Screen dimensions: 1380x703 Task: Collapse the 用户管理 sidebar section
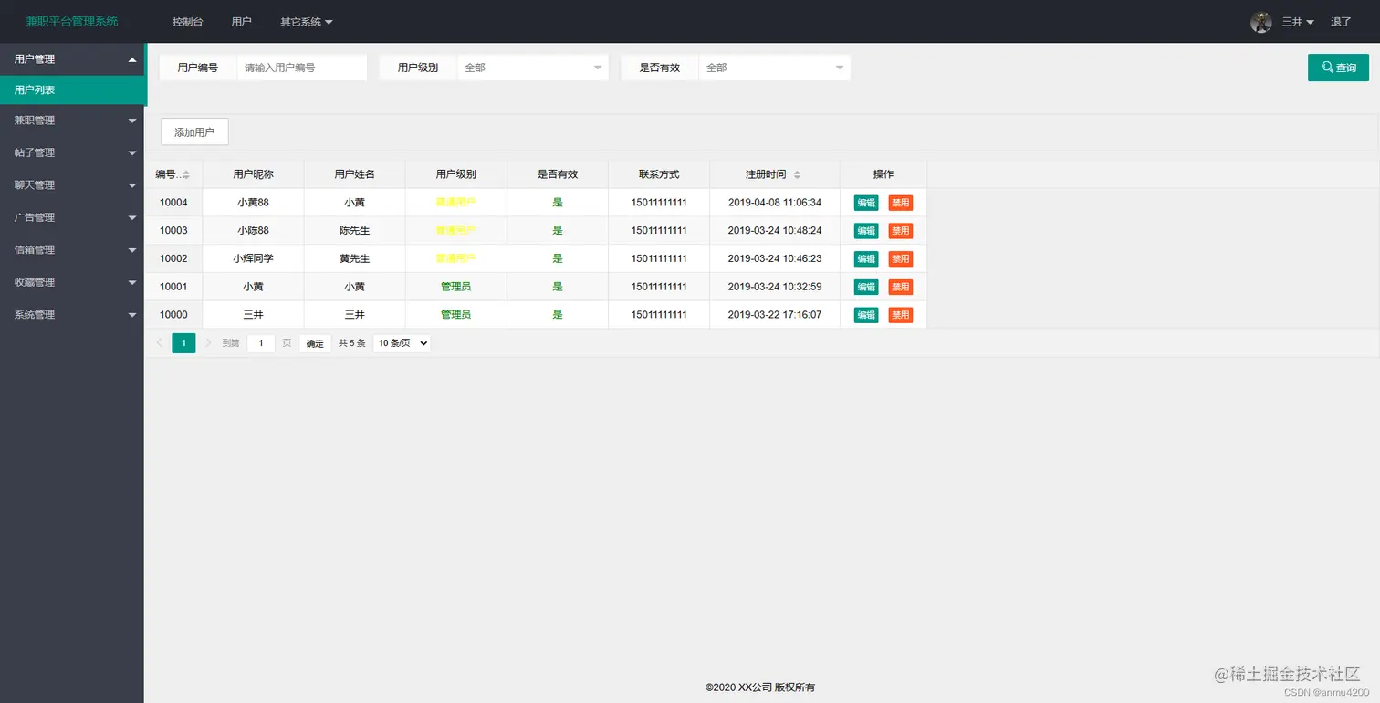(x=73, y=59)
